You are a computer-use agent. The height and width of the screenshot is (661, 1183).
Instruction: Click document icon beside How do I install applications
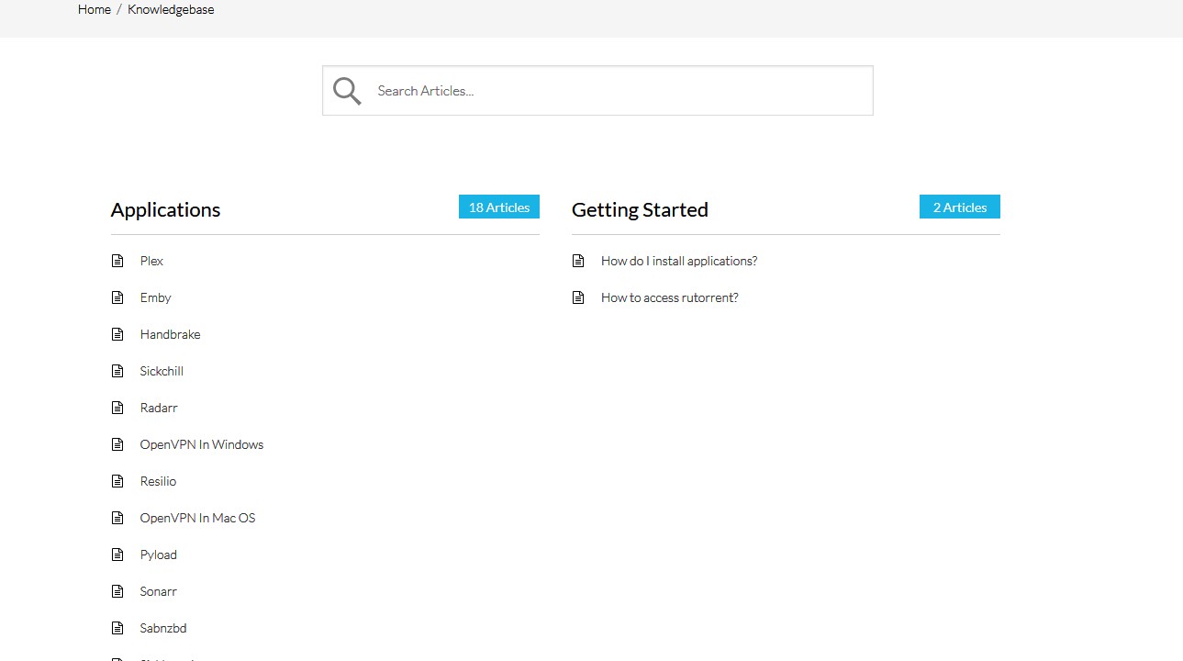578,261
